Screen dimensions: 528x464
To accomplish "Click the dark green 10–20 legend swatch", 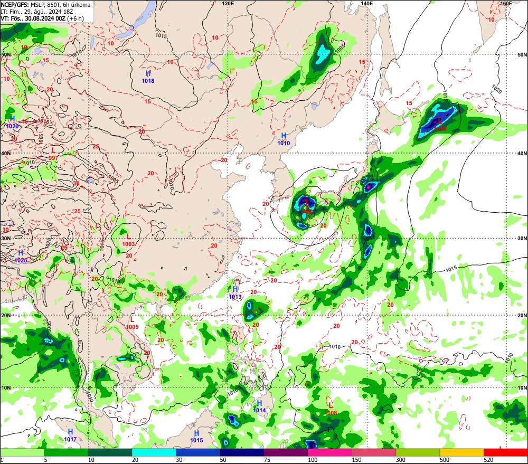I will [x=110, y=452].
